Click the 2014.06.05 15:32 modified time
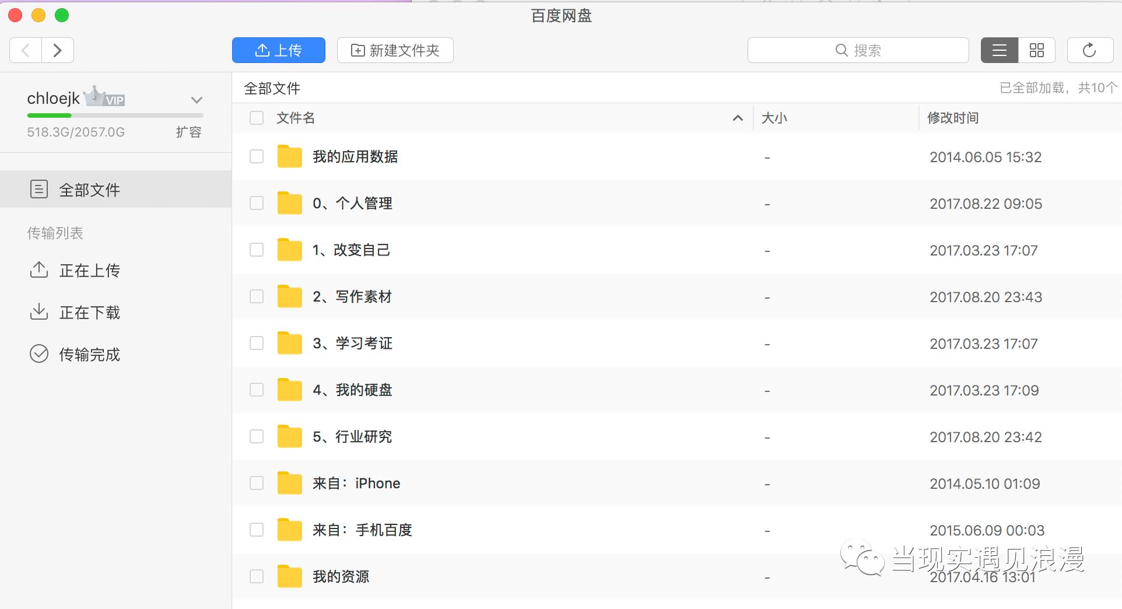 click(986, 157)
